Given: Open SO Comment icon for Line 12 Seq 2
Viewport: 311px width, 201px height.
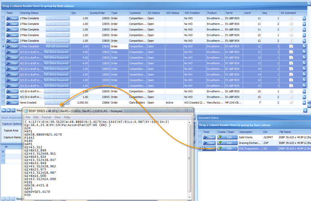Looking at the screenshot, I should click(291, 41).
